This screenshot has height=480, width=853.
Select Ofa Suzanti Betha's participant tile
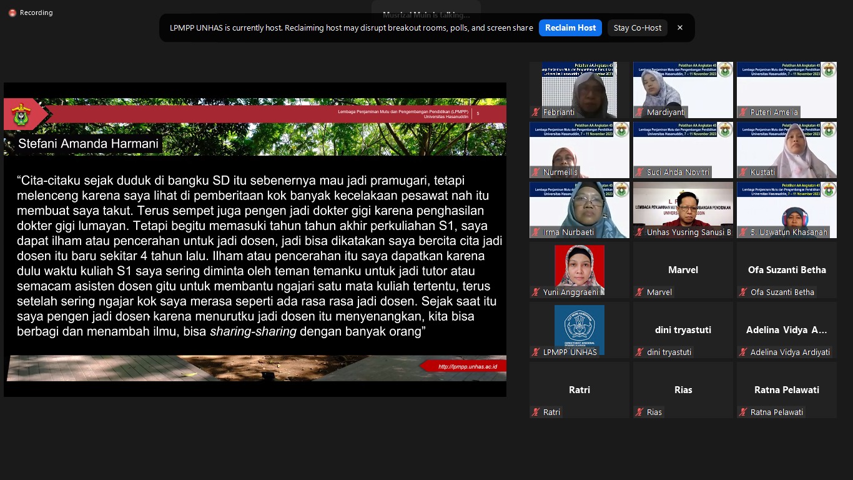click(x=786, y=270)
